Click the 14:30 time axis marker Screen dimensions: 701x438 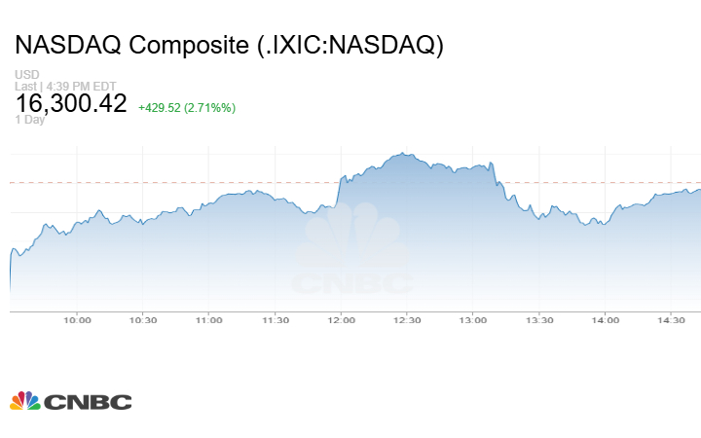click(672, 319)
